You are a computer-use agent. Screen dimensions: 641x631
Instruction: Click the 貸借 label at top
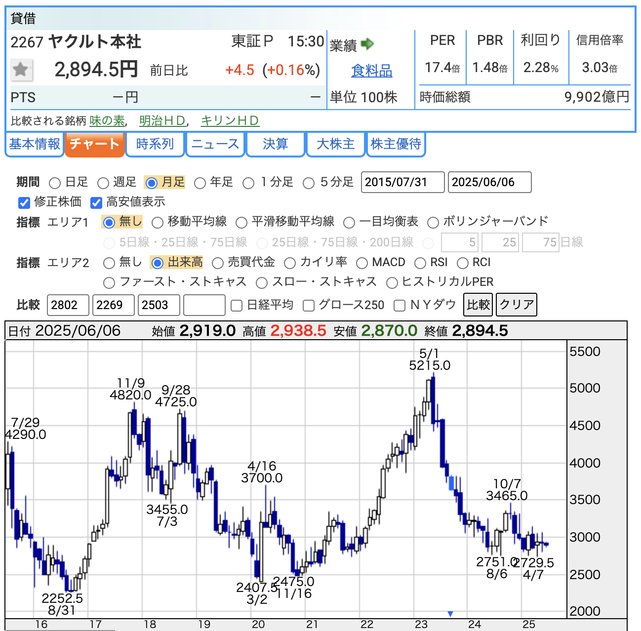point(23,19)
